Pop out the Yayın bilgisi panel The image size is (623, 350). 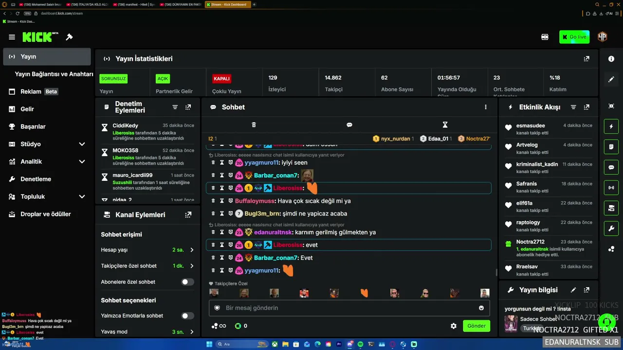coord(586,290)
